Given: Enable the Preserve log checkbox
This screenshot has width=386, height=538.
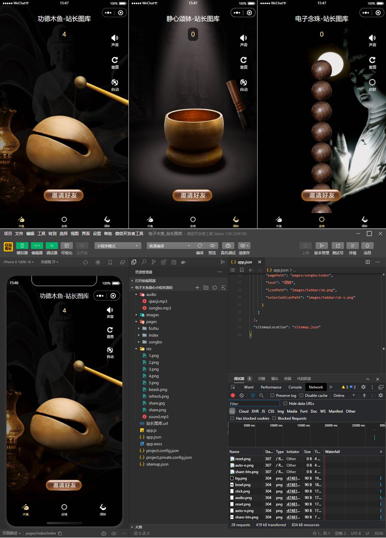Looking at the screenshot, I should tap(272, 396).
